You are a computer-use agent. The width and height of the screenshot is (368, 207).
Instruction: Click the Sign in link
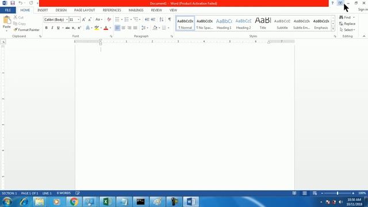[363, 10]
